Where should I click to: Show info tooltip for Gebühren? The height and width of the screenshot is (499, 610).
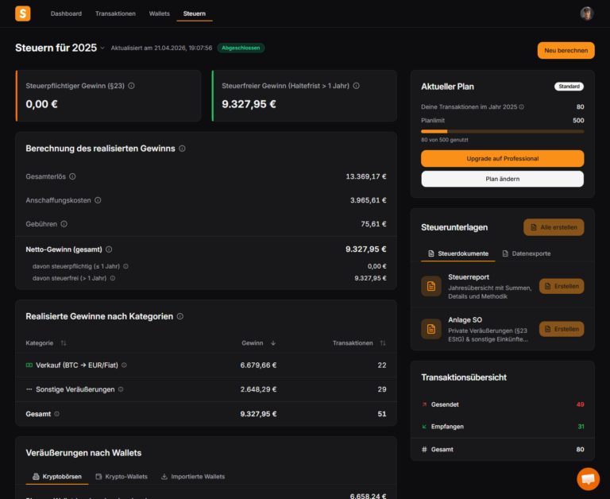[x=64, y=224]
